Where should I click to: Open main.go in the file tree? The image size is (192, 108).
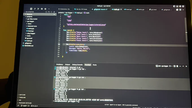click(29, 41)
